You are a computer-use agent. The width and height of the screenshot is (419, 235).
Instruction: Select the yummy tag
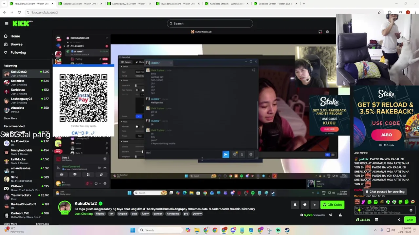(x=197, y=214)
